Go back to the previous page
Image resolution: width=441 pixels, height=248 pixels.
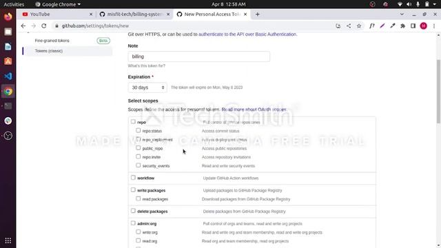click(23, 26)
